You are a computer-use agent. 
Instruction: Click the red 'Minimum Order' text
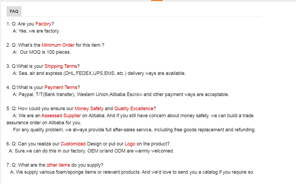click(58, 45)
